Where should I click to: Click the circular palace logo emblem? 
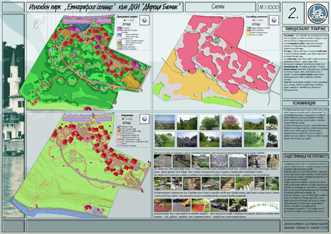coord(317,14)
